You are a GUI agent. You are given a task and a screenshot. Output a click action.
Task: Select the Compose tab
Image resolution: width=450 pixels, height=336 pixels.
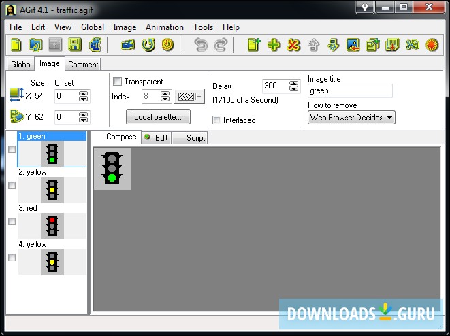click(117, 137)
